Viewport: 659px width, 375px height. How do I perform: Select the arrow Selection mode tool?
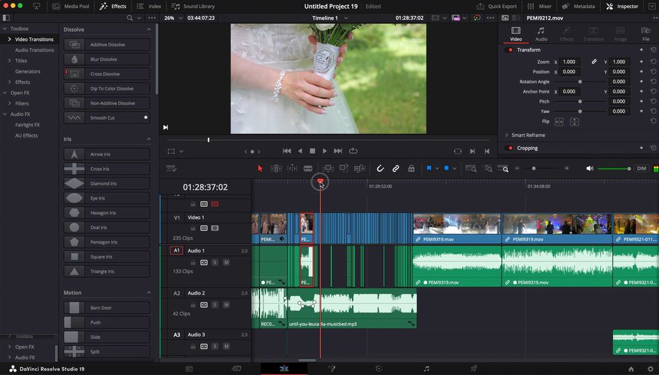pyautogui.click(x=260, y=169)
